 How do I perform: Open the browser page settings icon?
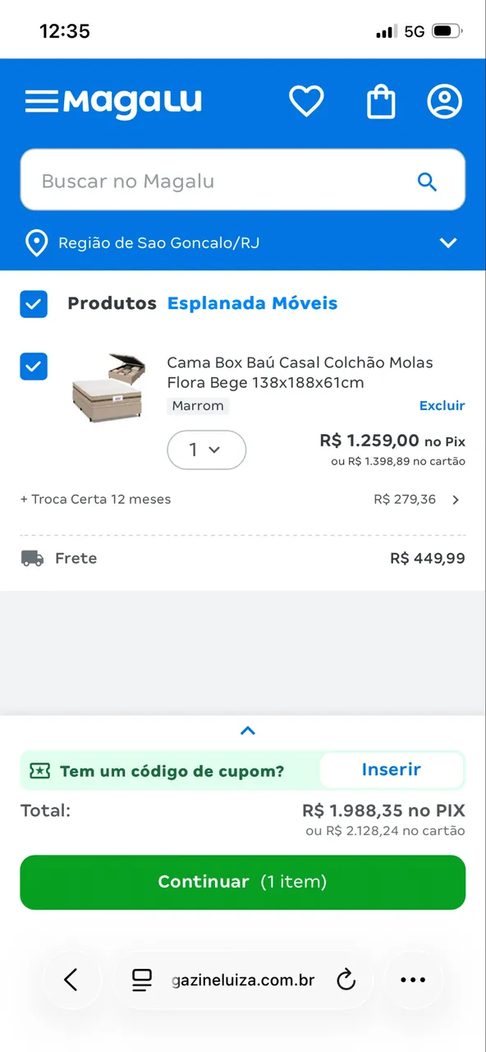click(x=142, y=980)
